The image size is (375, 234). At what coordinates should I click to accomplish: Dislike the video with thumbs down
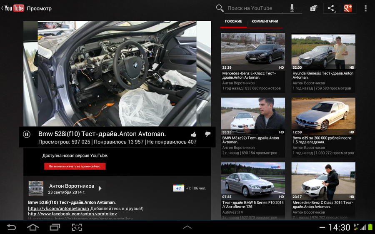(207, 134)
